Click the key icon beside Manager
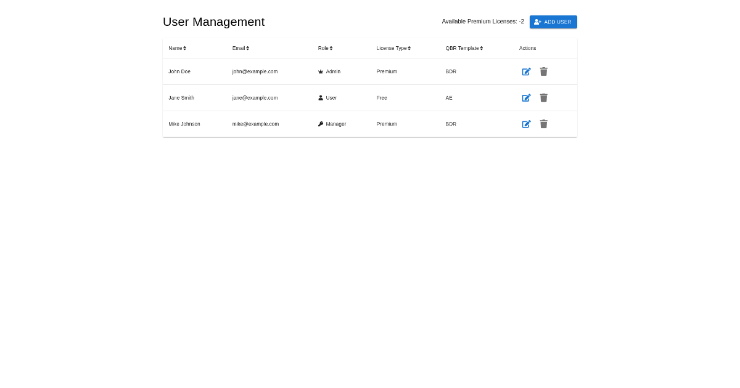740x388 pixels. (321, 124)
